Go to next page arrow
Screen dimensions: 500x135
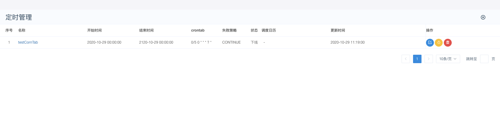429,59
